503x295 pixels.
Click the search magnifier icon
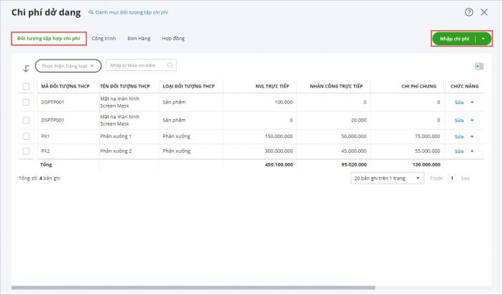coord(170,65)
